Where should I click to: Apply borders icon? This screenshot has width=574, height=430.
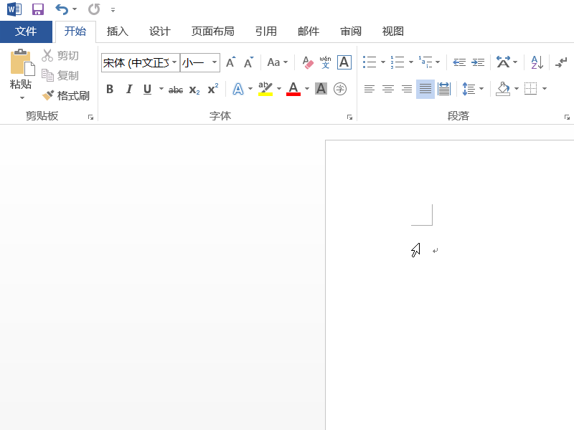[x=531, y=89]
